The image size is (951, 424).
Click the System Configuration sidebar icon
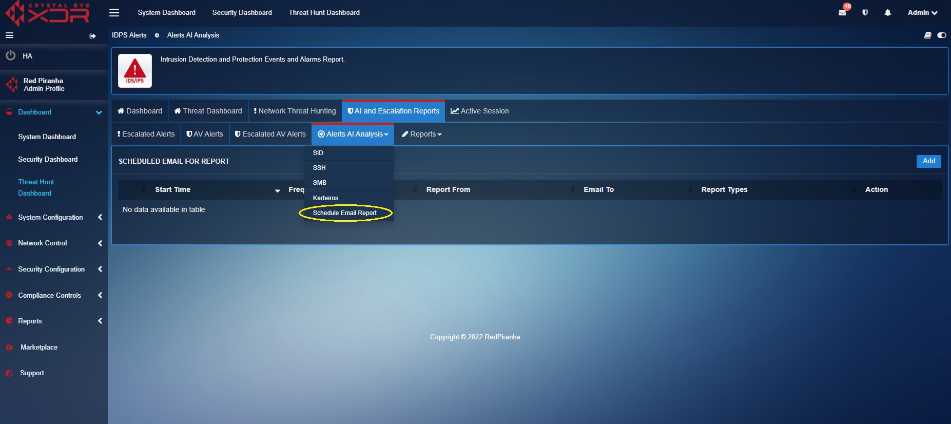coord(9,217)
